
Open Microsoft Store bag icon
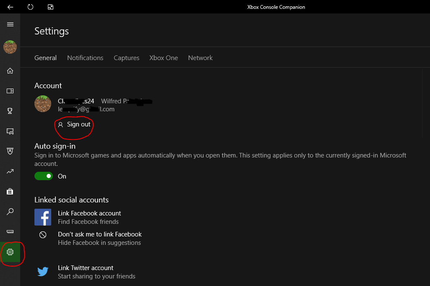[x=10, y=192]
